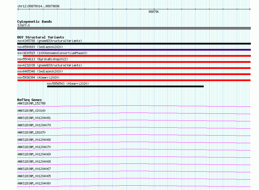259x190 pixels.
Task: Click transcript label ANKS1B|NM_001204067
Action: click(34, 169)
